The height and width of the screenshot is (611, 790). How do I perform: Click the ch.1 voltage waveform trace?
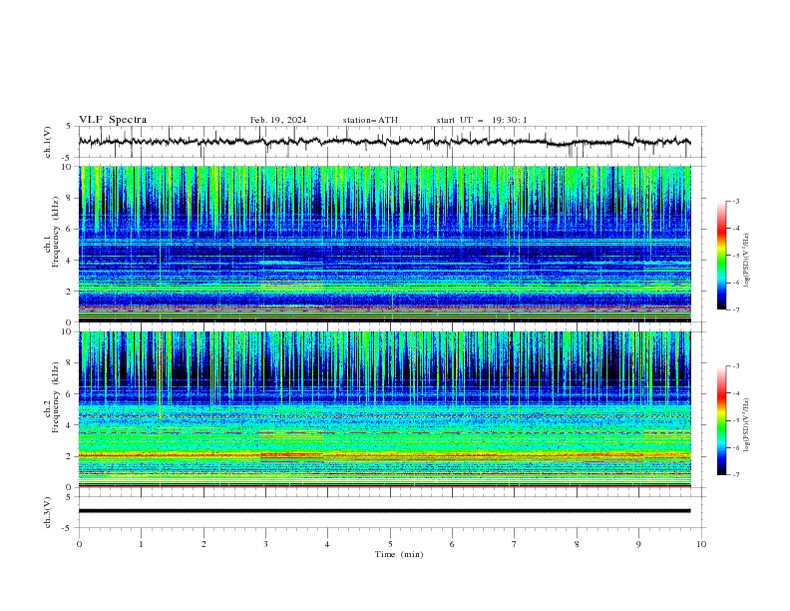tap(384, 142)
